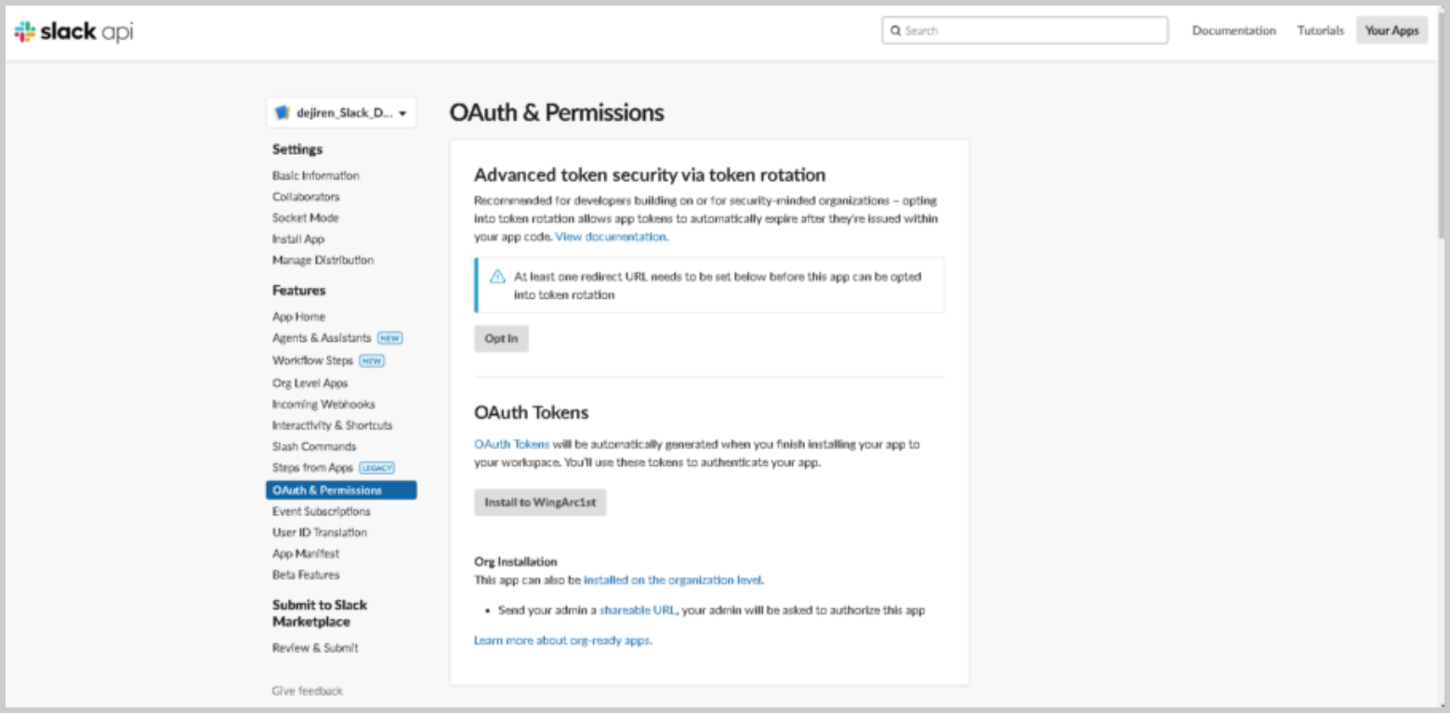Open Basic Information settings
Screen dimensions: 1450x713
[316, 175]
